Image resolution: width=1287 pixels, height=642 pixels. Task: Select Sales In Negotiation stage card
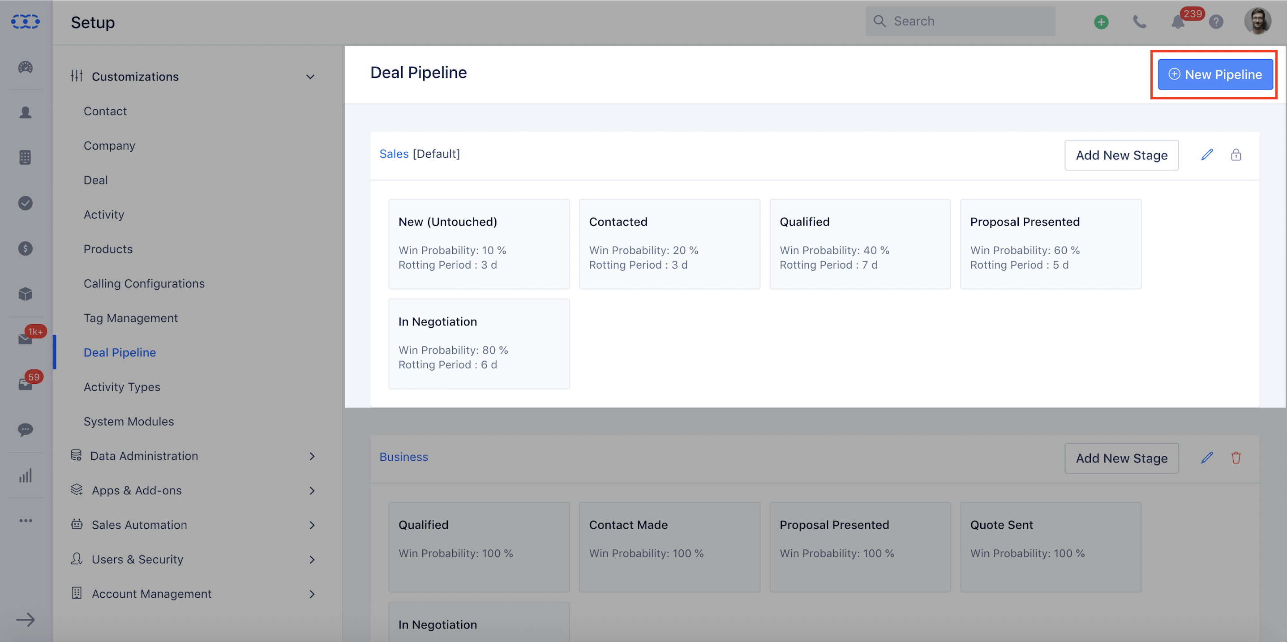(479, 344)
